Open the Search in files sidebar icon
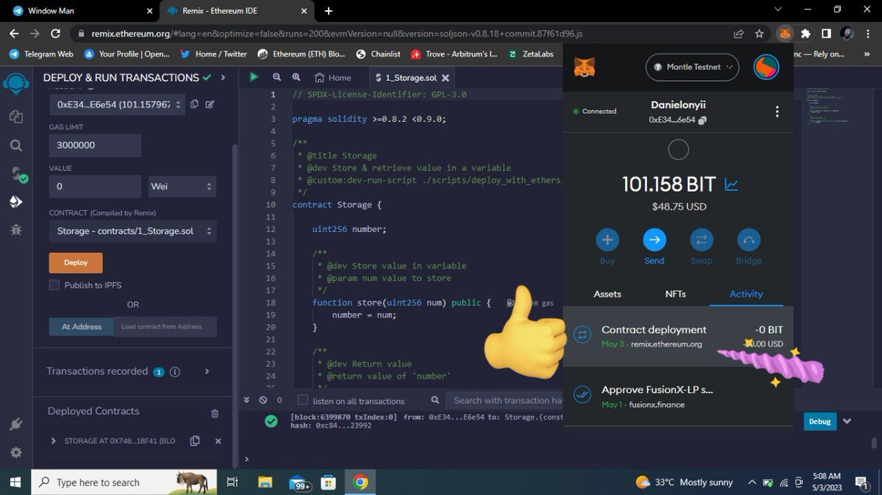Viewport: 882px width, 495px height. coord(16,145)
